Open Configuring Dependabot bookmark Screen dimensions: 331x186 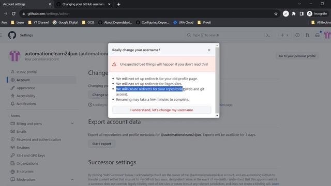[153, 22]
